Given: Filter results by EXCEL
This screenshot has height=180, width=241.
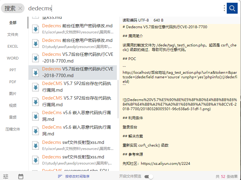Looking at the screenshot, I should pos(13,46).
